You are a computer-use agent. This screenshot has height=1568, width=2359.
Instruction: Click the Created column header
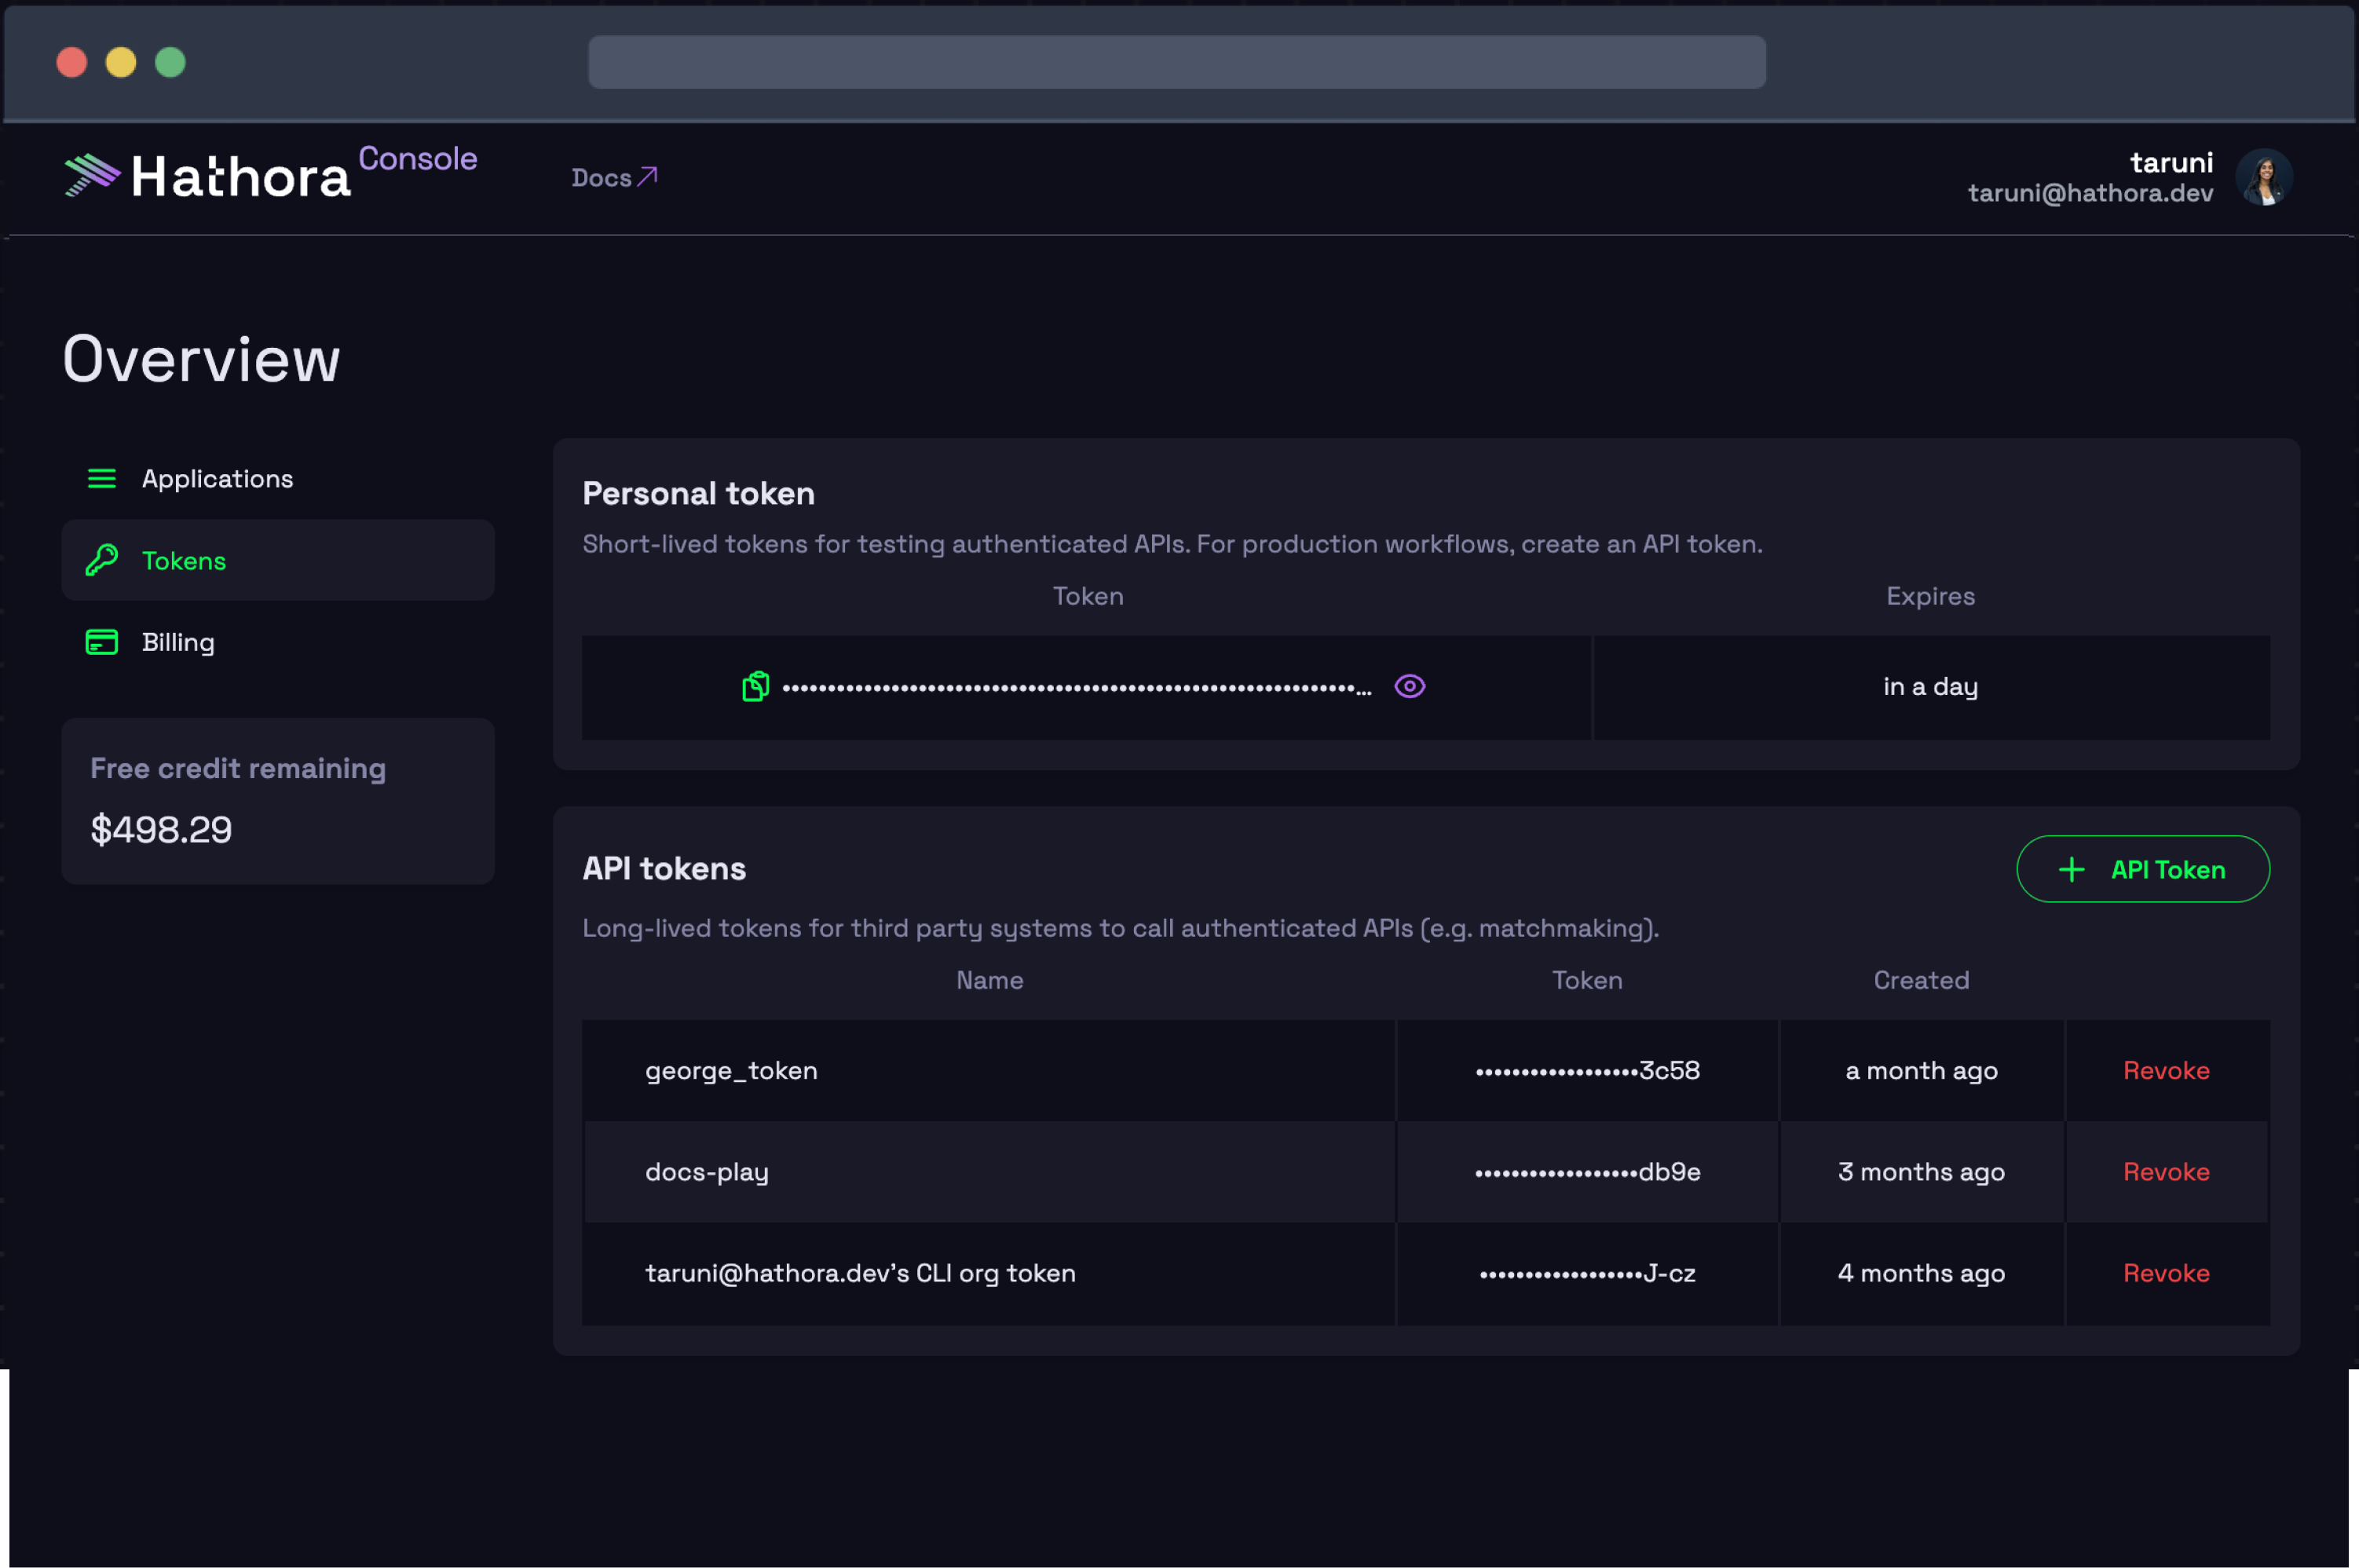[1921, 980]
